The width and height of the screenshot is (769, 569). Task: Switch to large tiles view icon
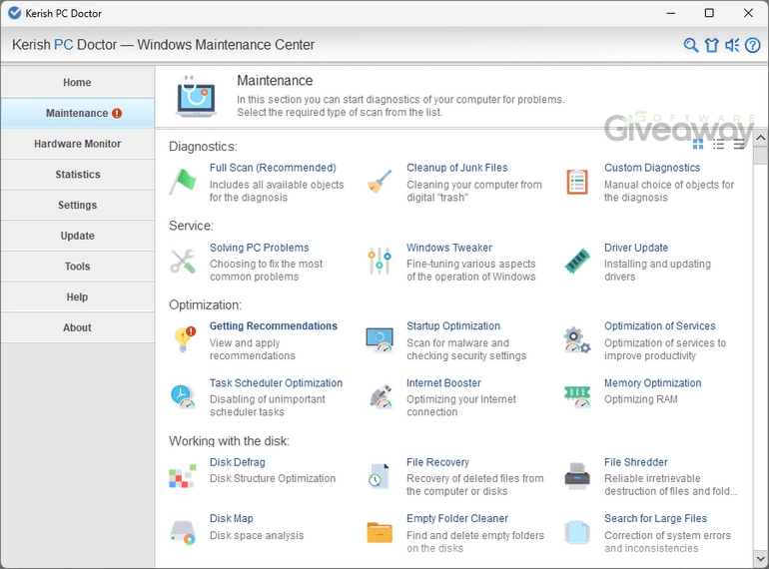click(698, 144)
